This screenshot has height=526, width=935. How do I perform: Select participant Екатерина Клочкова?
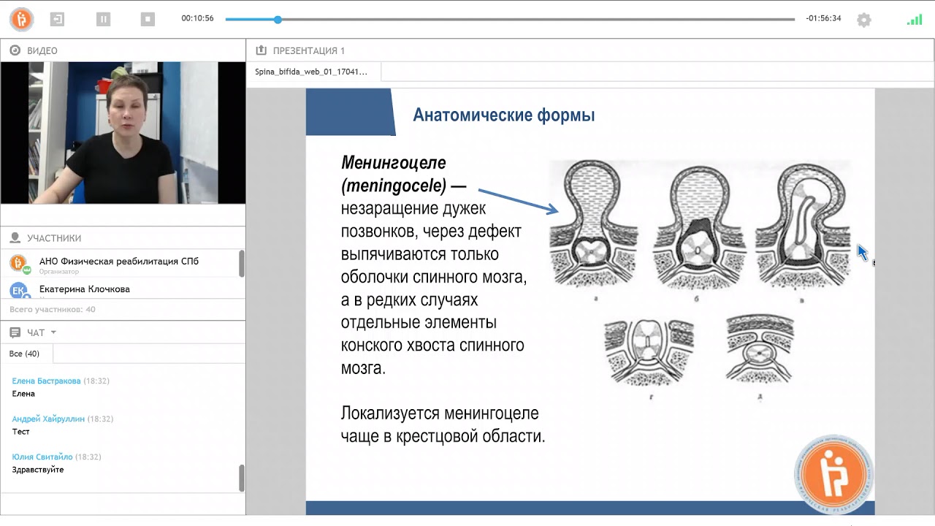click(x=85, y=289)
